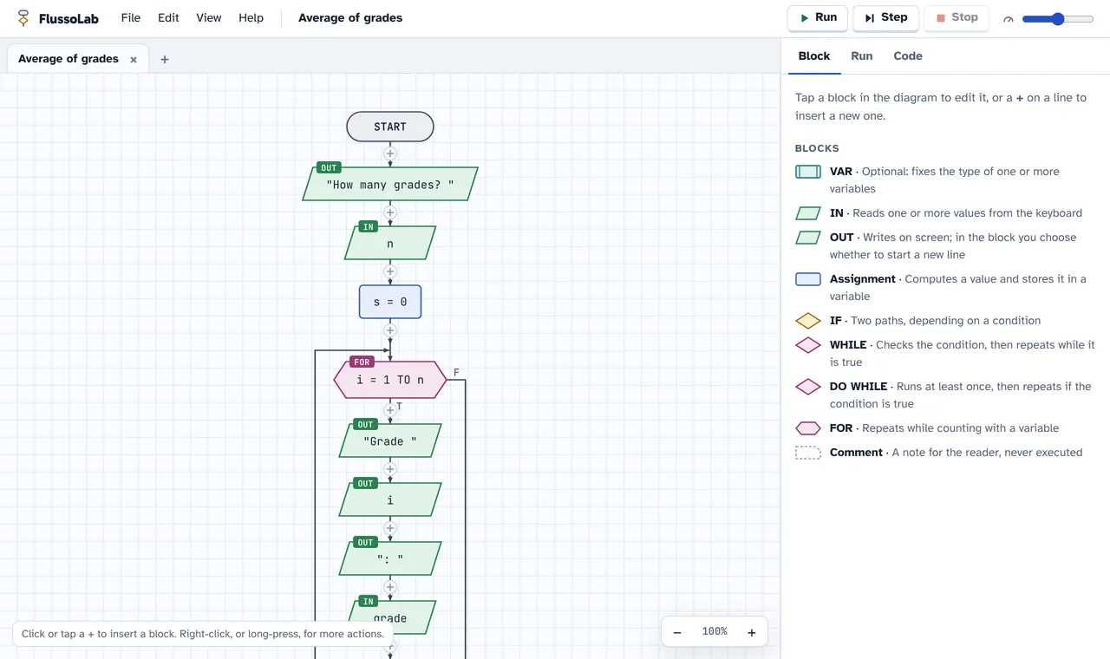This screenshot has height=659, width=1110.
Task: Zoom in the diagram with plus
Action: click(752, 632)
